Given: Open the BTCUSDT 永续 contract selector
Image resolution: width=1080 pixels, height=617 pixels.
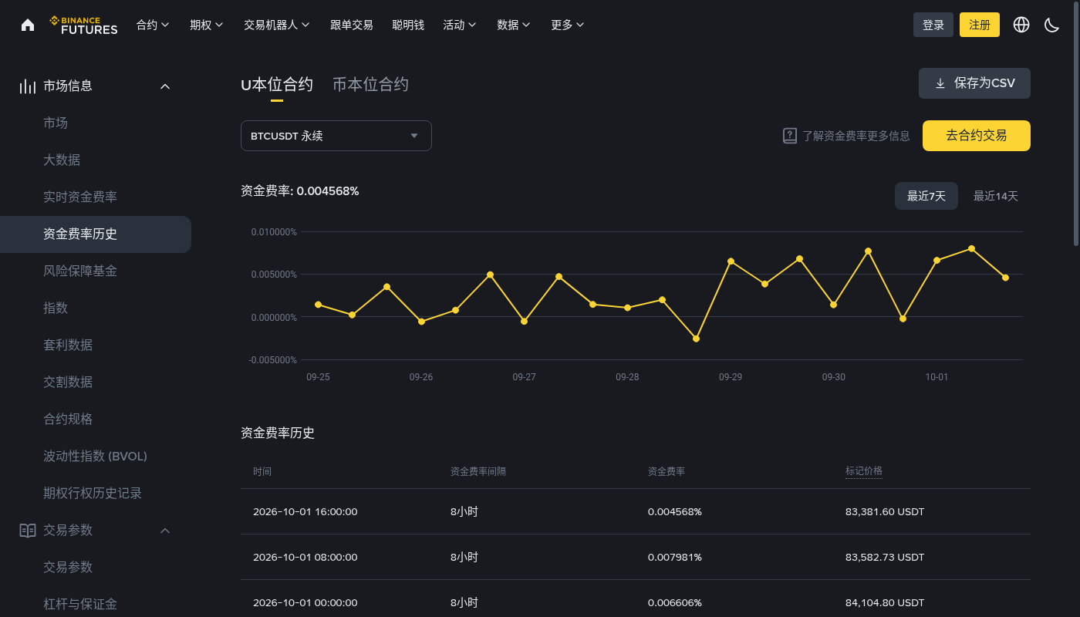Looking at the screenshot, I should [x=336, y=136].
